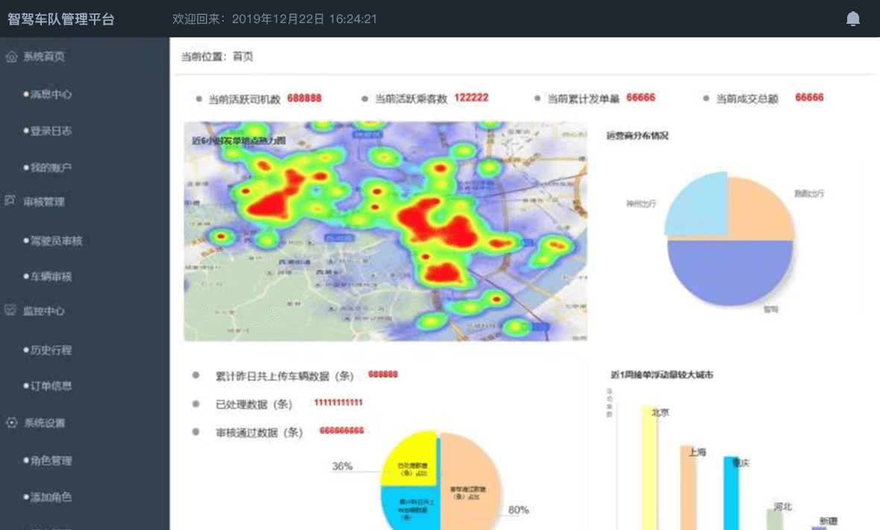Click the 系统首页 home icon
This screenshot has width=880, height=530.
[11, 57]
